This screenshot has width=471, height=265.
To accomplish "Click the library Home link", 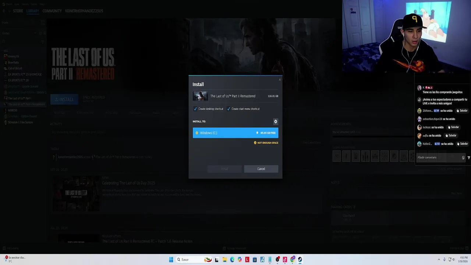I will (x=5, y=22).
